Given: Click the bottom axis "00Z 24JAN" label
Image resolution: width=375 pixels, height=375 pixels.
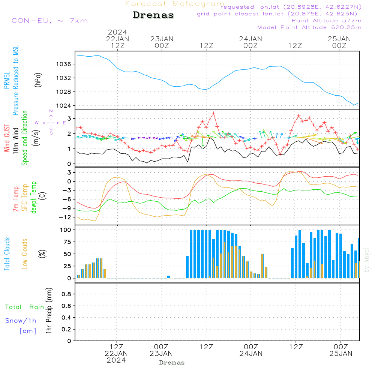Looking at the screenshot, I should click(251, 350).
